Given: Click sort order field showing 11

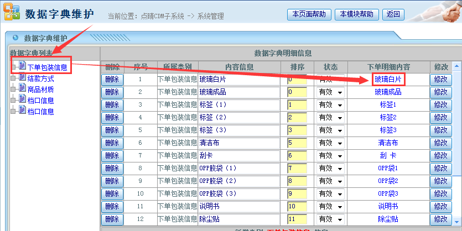Looking at the screenshot, I should (297, 219).
